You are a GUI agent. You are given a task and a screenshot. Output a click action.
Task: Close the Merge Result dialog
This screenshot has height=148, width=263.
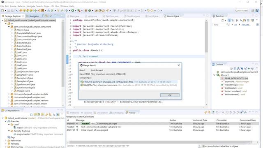point(179,65)
